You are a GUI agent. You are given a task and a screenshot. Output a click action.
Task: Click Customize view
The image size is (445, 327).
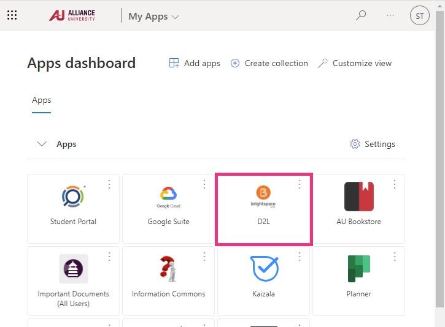pos(355,63)
